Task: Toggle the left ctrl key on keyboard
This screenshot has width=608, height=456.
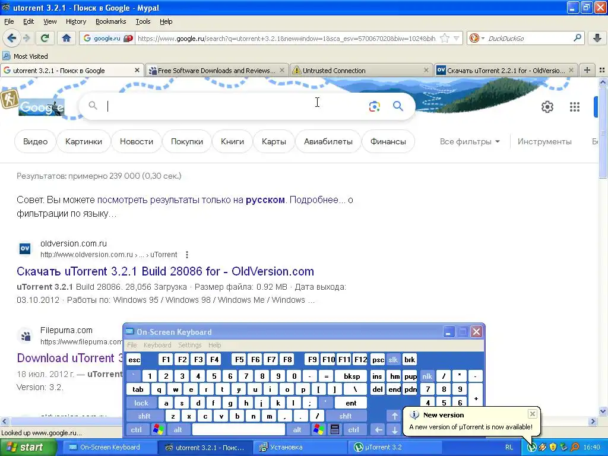Action: (136, 430)
